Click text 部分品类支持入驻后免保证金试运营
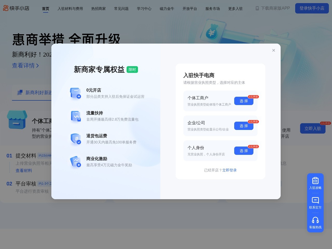 click(115, 96)
